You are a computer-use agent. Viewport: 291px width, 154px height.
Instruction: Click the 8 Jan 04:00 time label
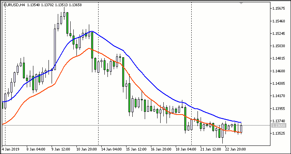(x=36, y=149)
